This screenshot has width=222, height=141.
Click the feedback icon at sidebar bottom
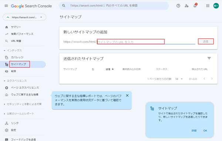point(7,140)
